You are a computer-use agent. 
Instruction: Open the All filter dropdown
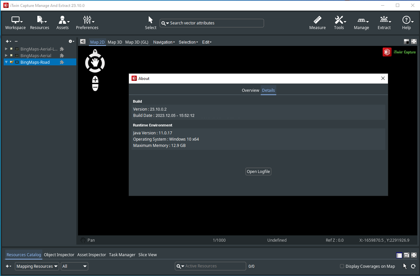(x=75, y=266)
